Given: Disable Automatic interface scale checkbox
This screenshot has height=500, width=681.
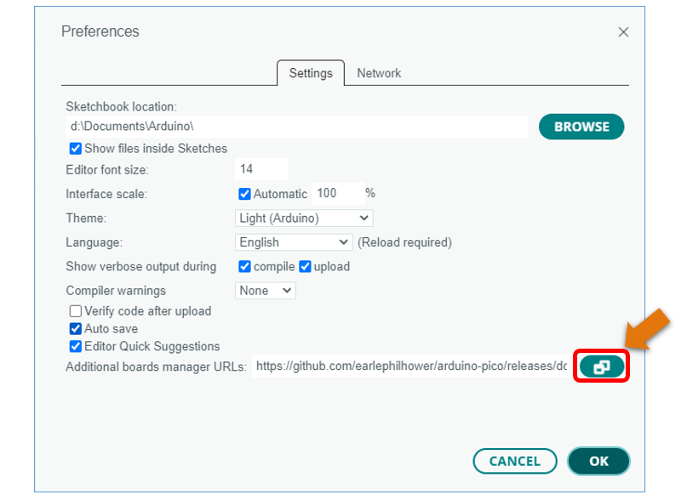Looking at the screenshot, I should click(244, 194).
